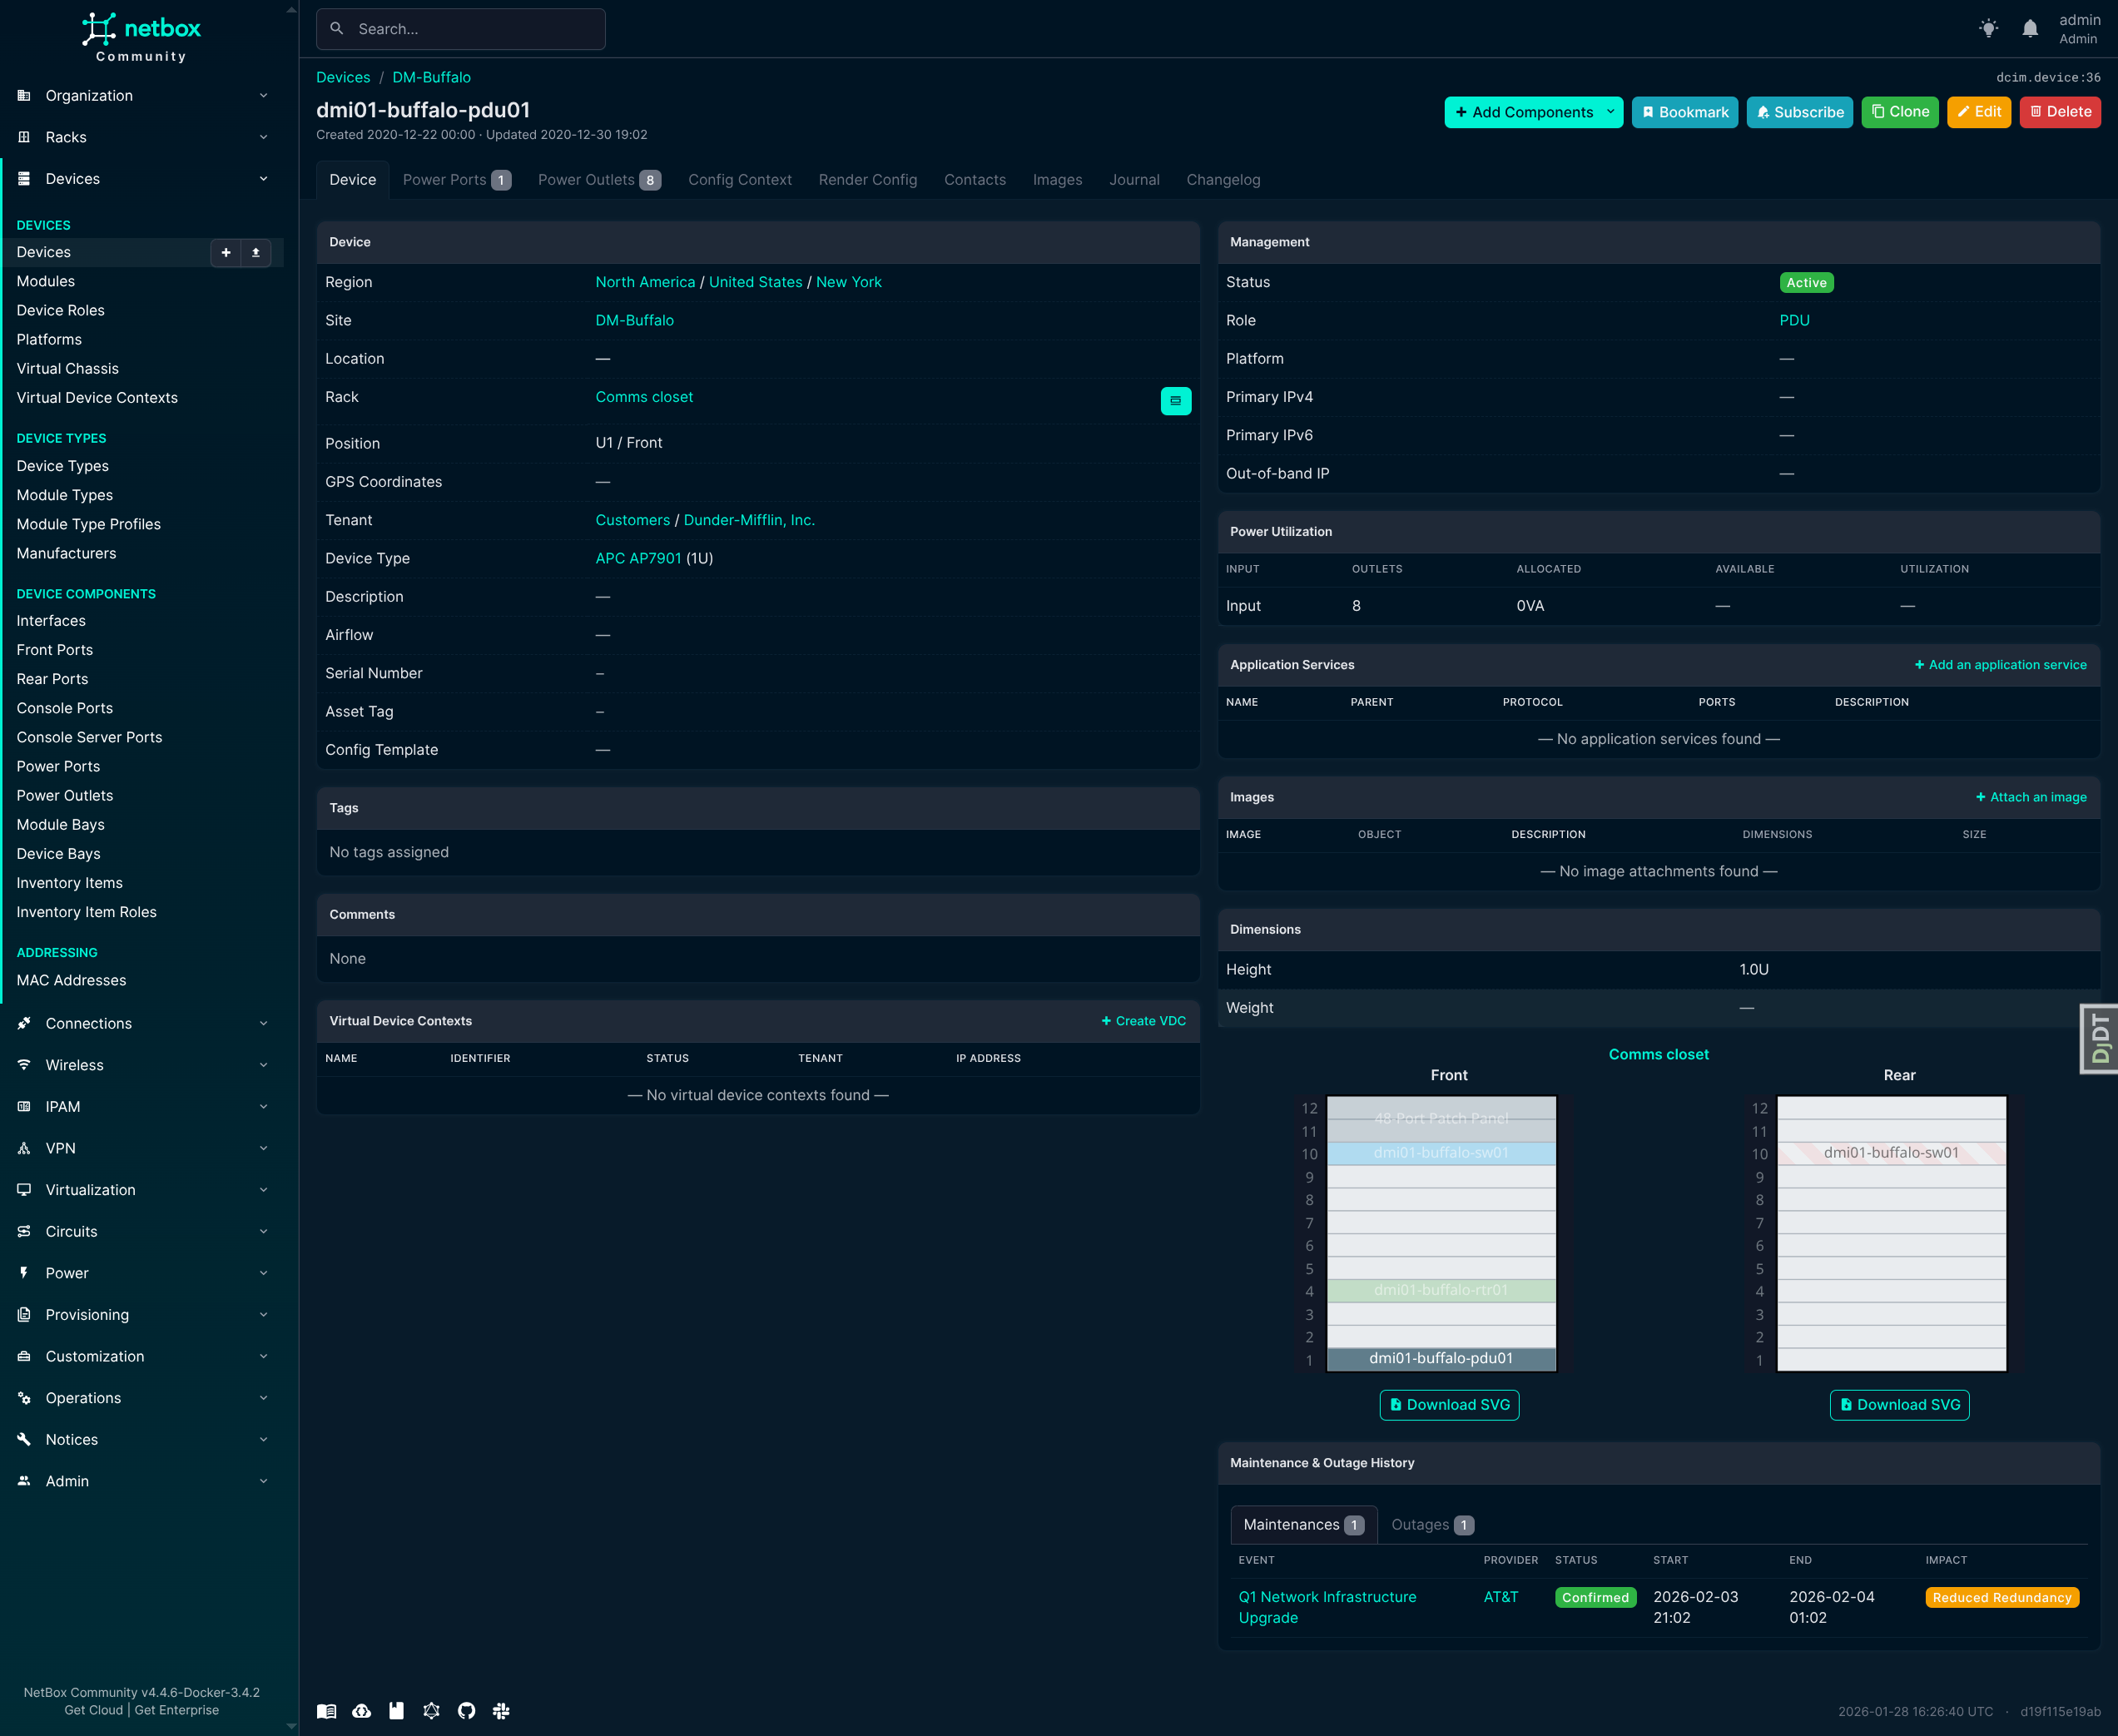Expand the IPAM section in the sidebar
The height and width of the screenshot is (1736, 2118).
[x=263, y=1106]
